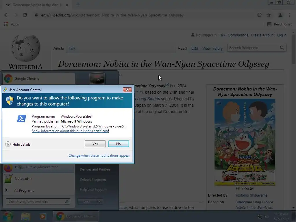This screenshot has width=296, height=222.
Task: Open the Contributions link
Action: 238,35
